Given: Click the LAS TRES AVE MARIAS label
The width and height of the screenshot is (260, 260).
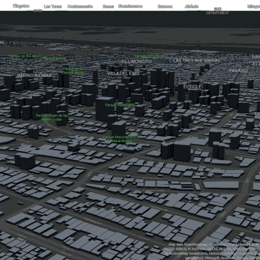Looking at the screenshot, I should click(x=197, y=61).
